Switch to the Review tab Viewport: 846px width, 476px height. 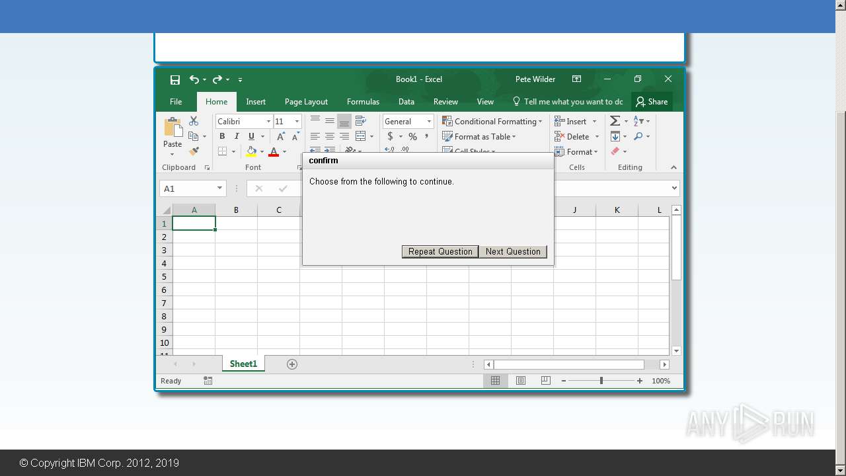(445, 102)
